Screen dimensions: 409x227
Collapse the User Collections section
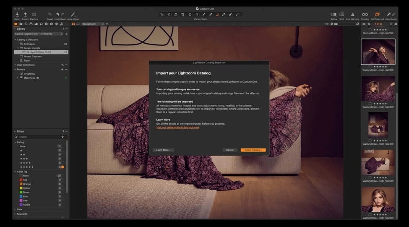click(x=15, y=65)
